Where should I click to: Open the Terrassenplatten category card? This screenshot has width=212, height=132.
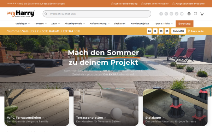(106, 107)
